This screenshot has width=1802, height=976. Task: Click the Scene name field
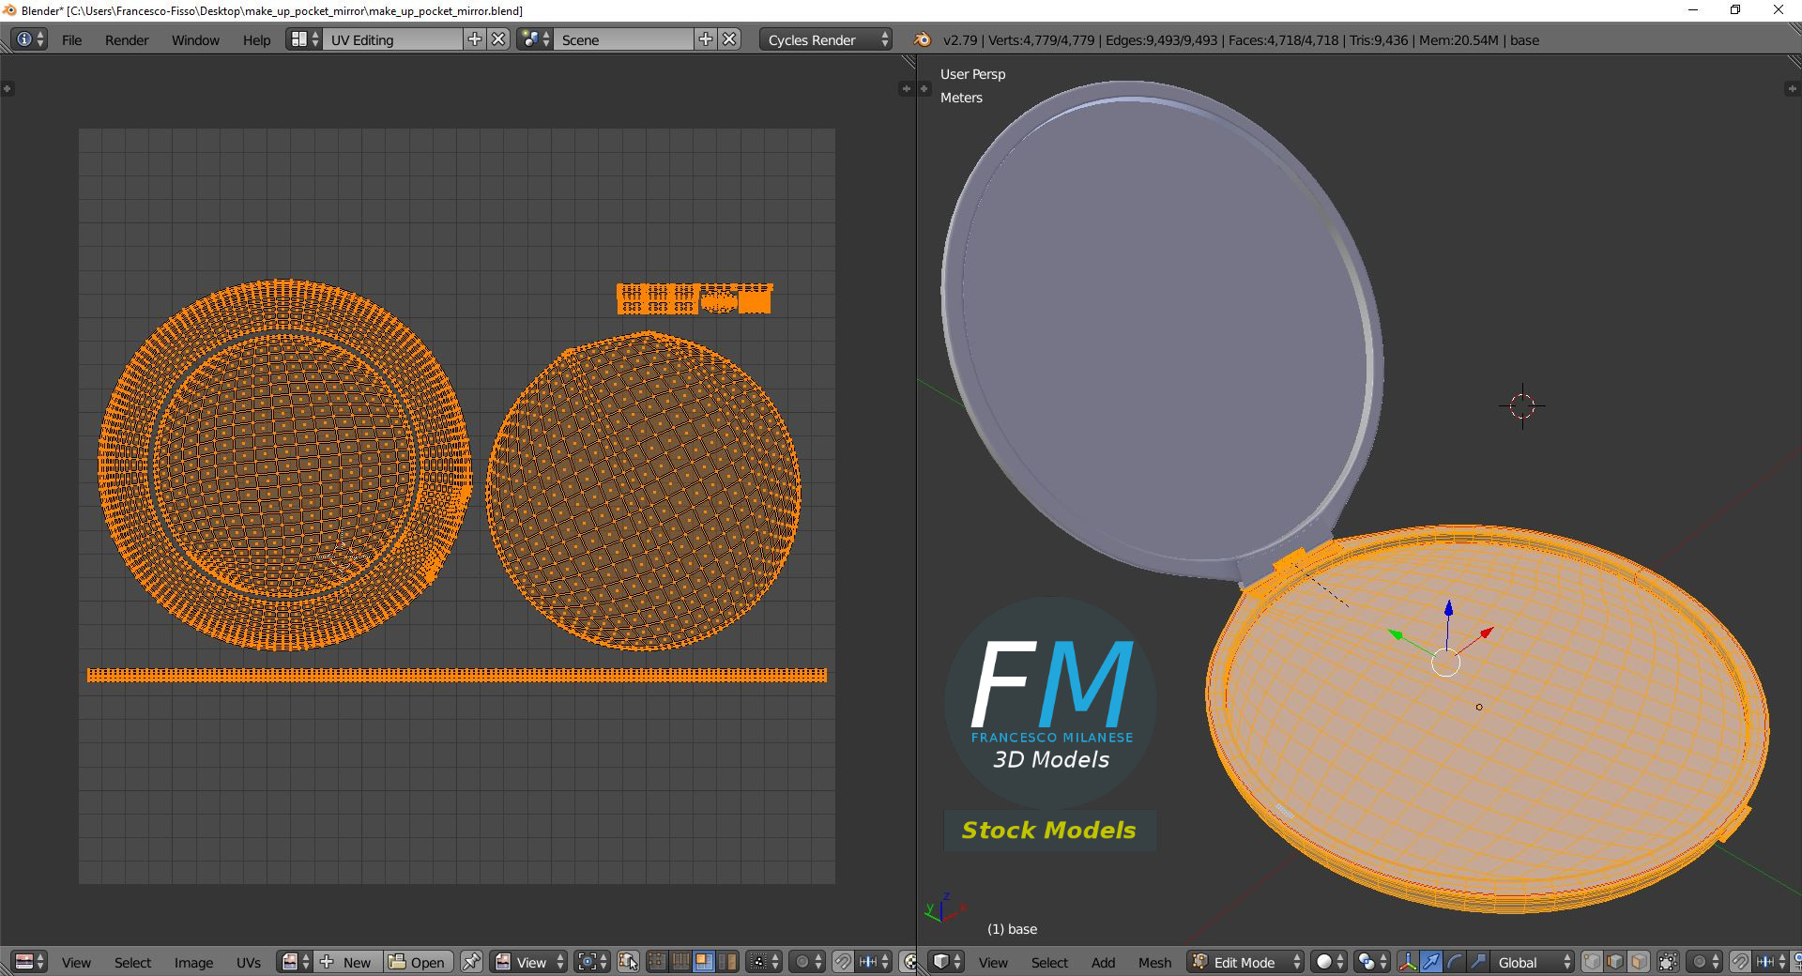pyautogui.click(x=624, y=39)
